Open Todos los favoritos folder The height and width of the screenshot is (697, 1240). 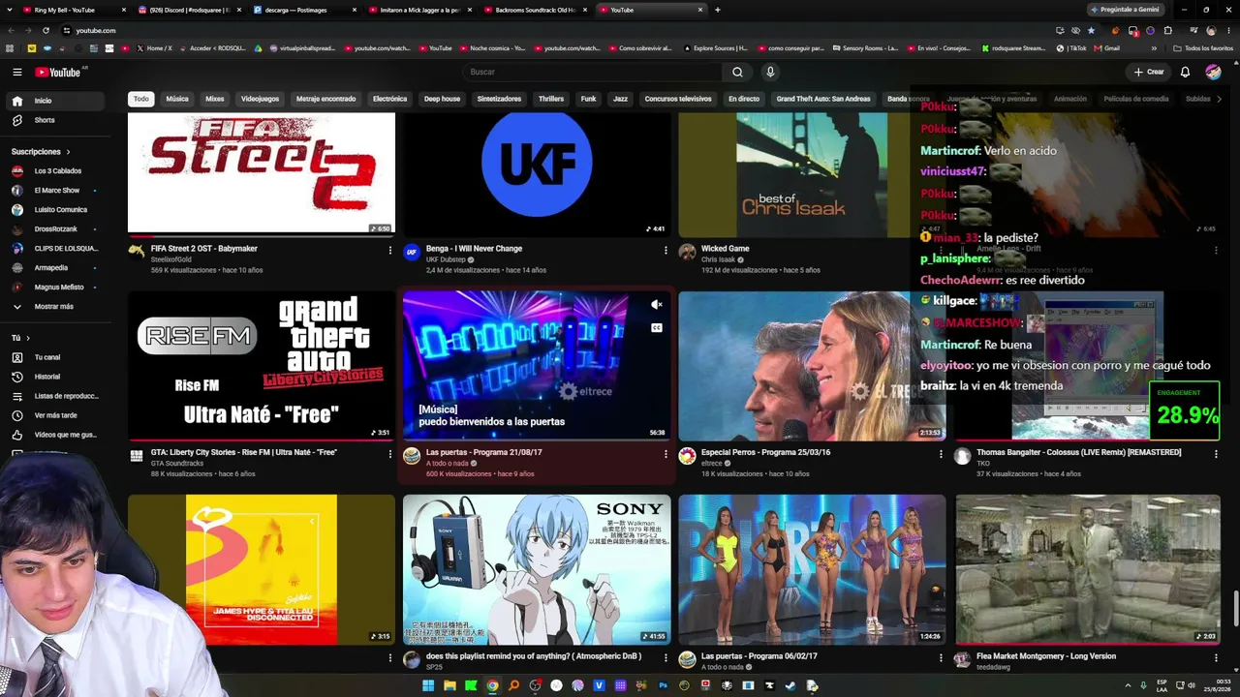coord(1203,47)
